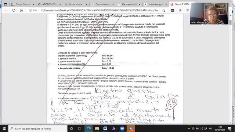Open Microsoft Edge from taskbar
This screenshot has height=132, width=235.
click(x=88, y=129)
